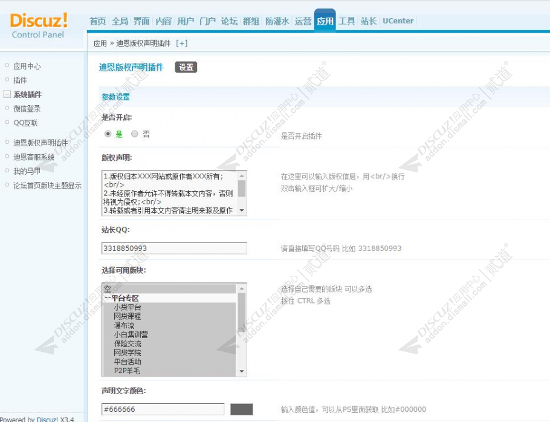Viewport: 550px width, 422px height.
Task: Collapse the 系统插件 group
Action: [7, 94]
